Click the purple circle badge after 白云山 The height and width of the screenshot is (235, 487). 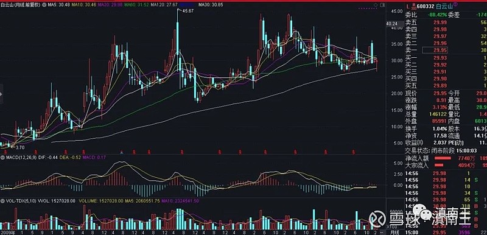[x=455, y=4]
